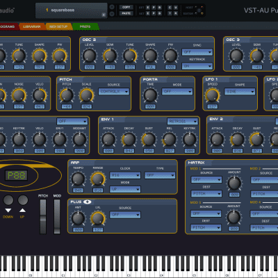Click the lower round button next to squarebass
The image size is (278, 278).
pos(112,14)
